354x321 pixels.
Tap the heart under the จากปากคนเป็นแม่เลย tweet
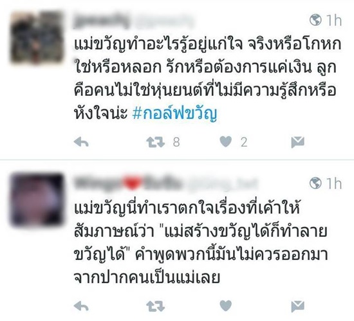coord(226,306)
